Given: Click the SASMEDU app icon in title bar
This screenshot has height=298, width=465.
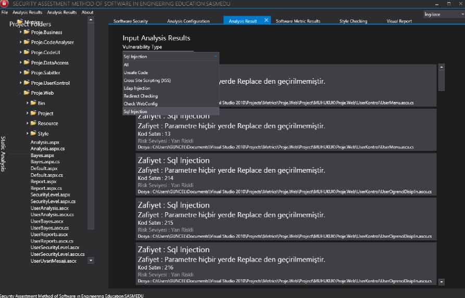Looking at the screenshot, I should pos(4,4).
